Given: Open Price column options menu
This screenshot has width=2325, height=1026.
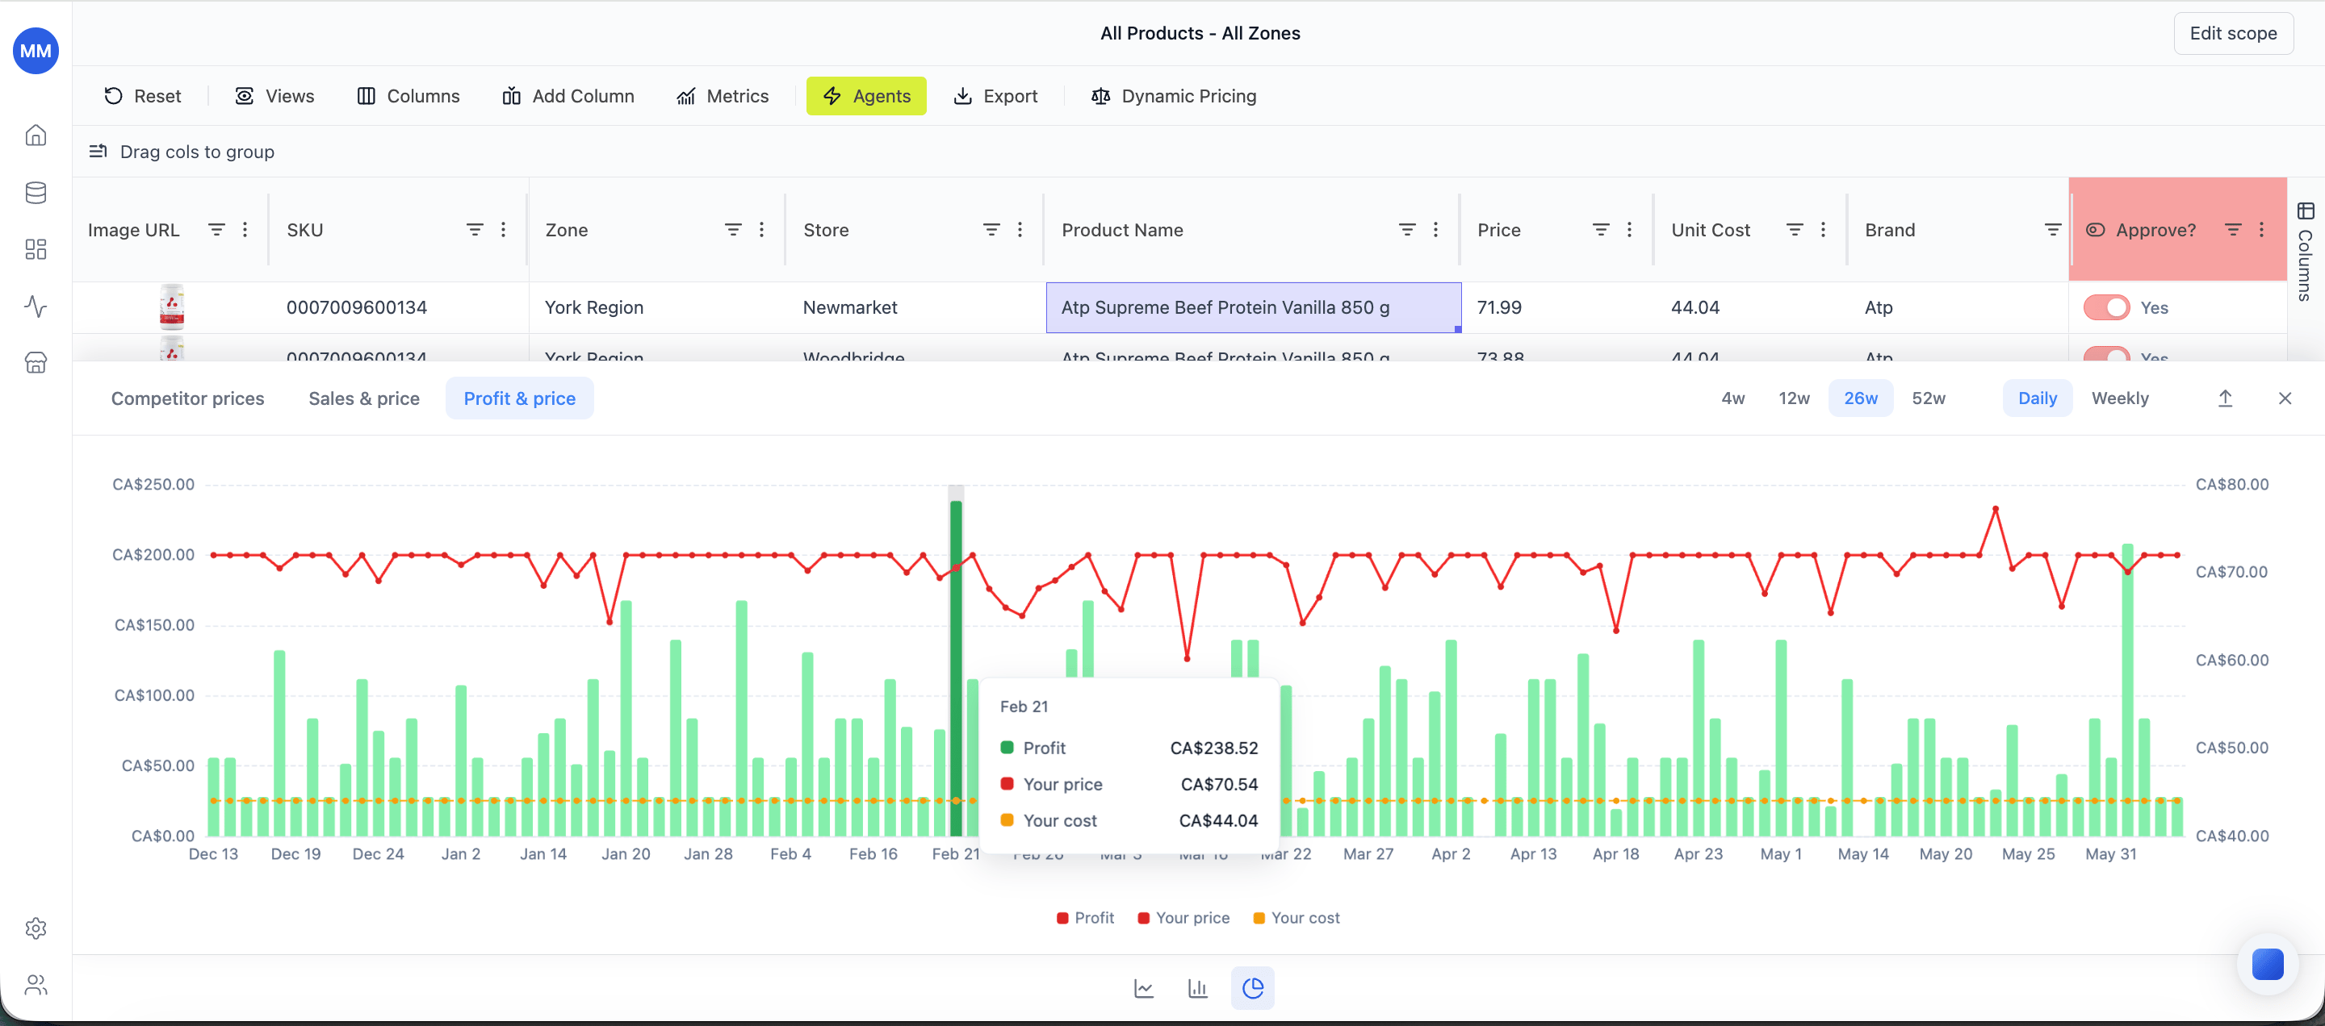Looking at the screenshot, I should coord(1629,230).
